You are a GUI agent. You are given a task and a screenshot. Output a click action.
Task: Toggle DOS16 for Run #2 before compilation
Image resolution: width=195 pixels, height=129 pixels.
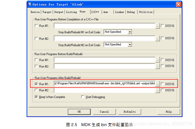tap(162, 38)
